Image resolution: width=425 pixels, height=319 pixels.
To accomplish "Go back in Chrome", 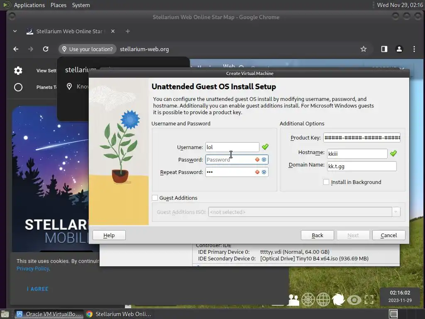I will pyautogui.click(x=16, y=49).
